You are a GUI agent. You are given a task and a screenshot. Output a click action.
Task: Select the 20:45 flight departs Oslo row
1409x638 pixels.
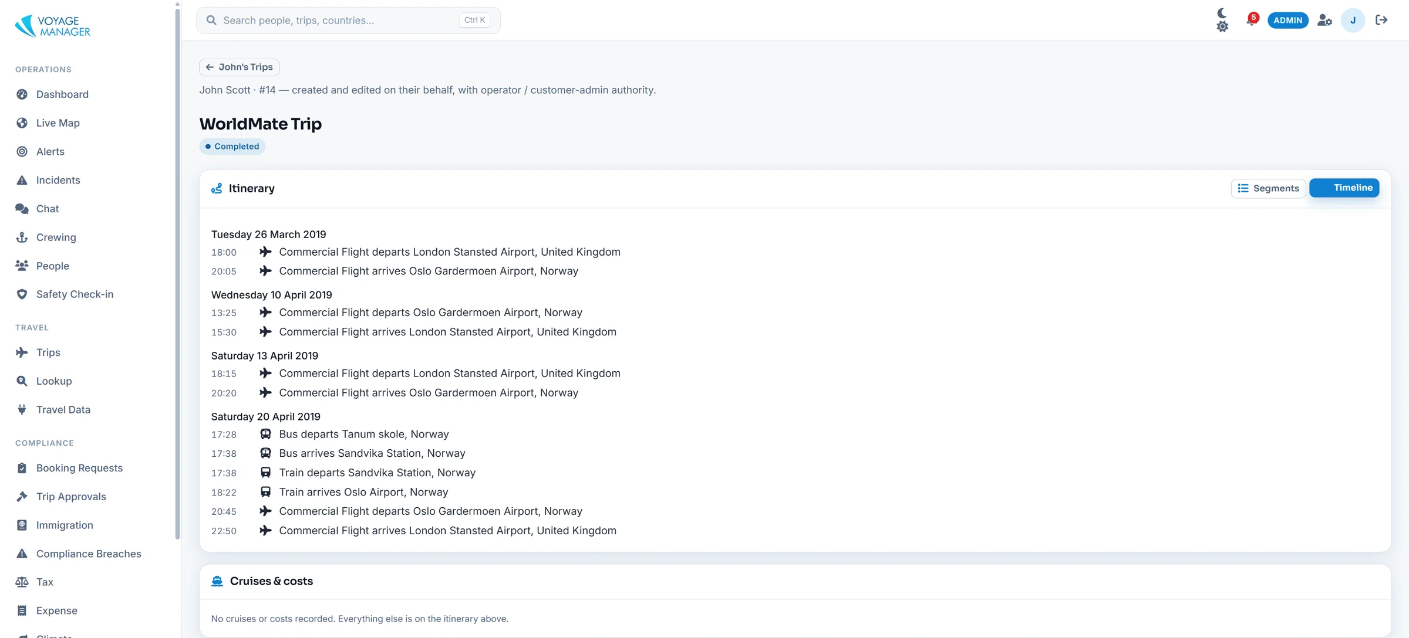(x=397, y=511)
